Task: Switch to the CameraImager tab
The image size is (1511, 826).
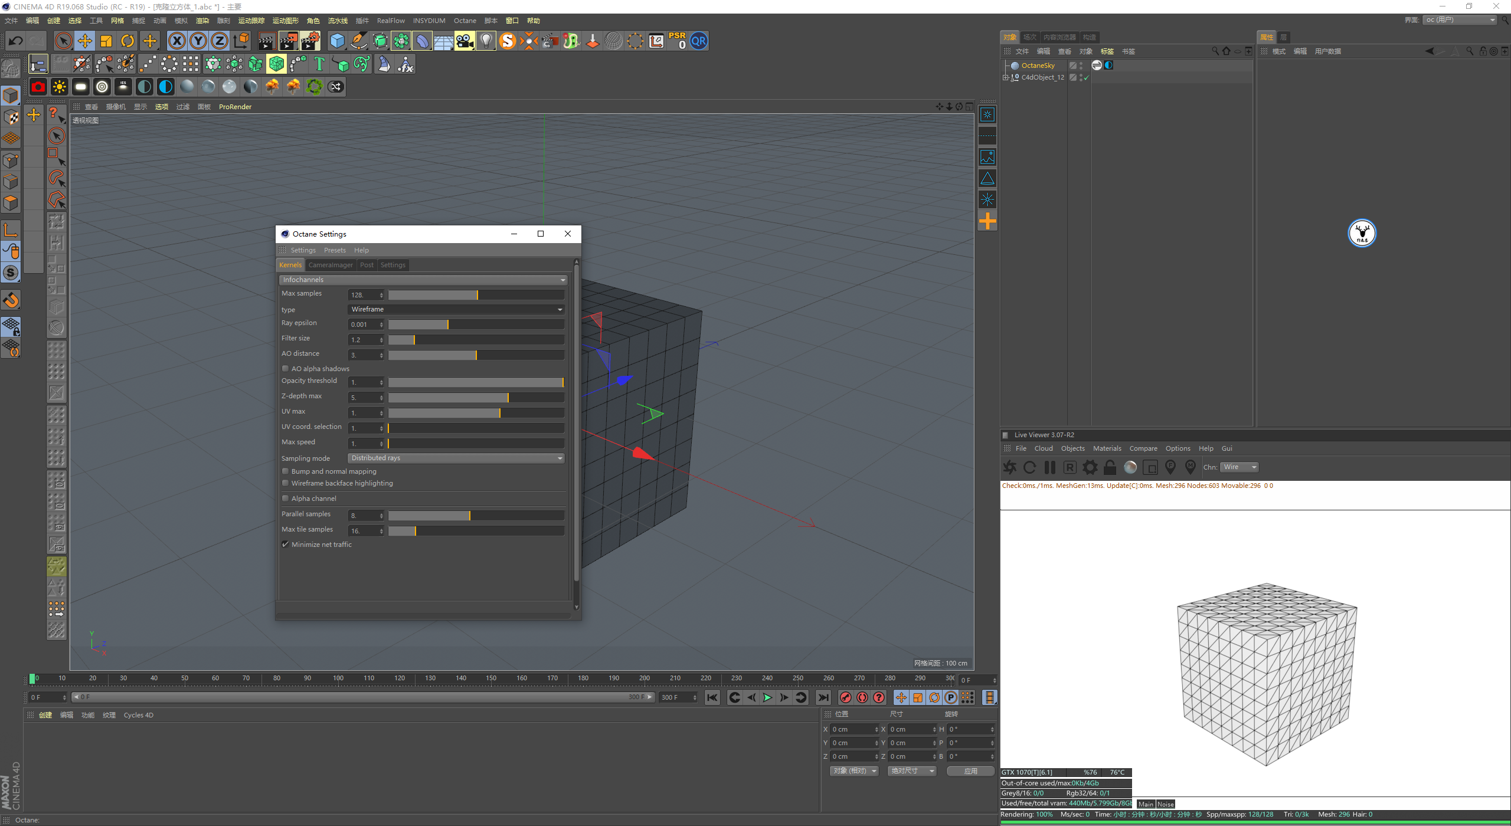Action: [331, 265]
